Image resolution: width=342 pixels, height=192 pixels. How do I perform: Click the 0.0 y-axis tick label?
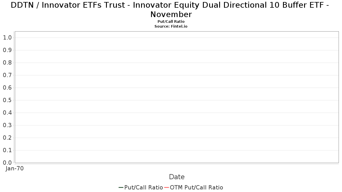[x=7, y=163]
